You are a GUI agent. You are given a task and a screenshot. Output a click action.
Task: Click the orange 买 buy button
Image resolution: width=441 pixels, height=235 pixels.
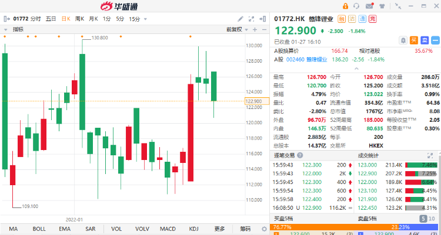click(x=414, y=40)
